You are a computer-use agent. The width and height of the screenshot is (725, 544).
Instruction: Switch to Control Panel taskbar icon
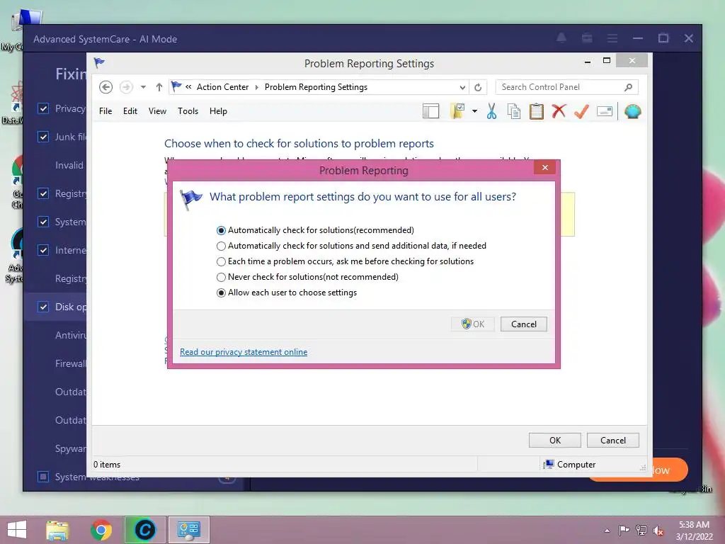(x=188, y=530)
